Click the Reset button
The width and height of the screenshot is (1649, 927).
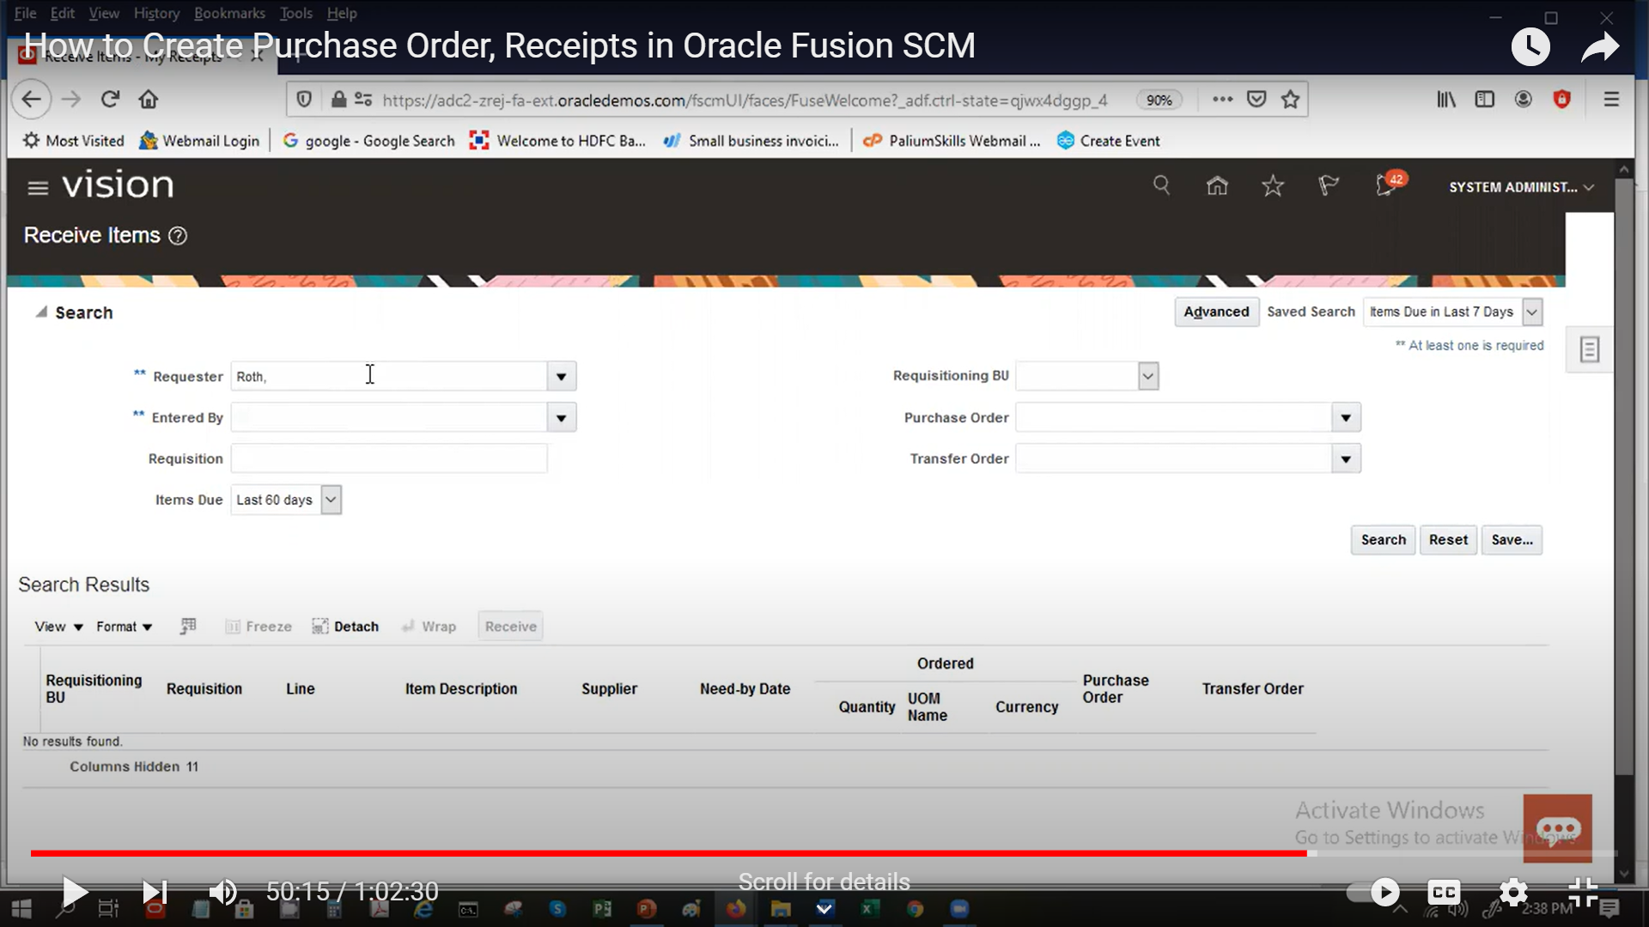coord(1448,540)
